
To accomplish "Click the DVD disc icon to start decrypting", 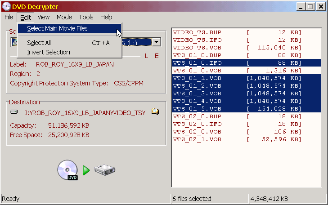I will click(x=67, y=170).
